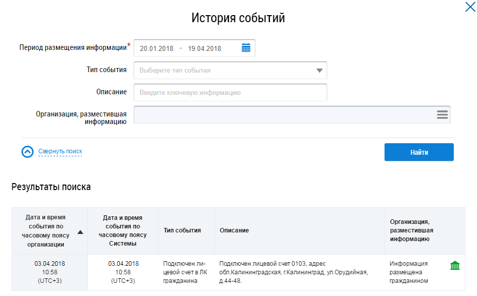Screen dimensions: 477x296
Task: Focus the Описание keyword input field
Action: [x=230, y=93]
